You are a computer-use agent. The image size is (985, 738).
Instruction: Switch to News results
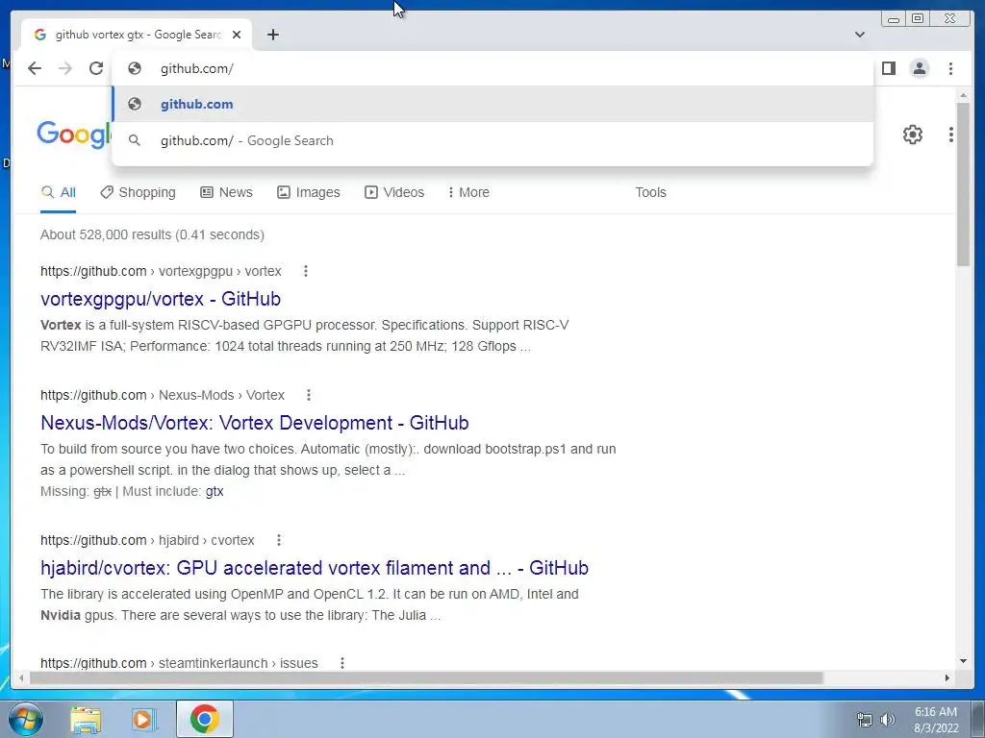click(x=226, y=192)
